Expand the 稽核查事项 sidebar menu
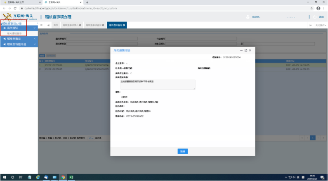The width and height of the screenshot is (328, 181). [19, 38]
